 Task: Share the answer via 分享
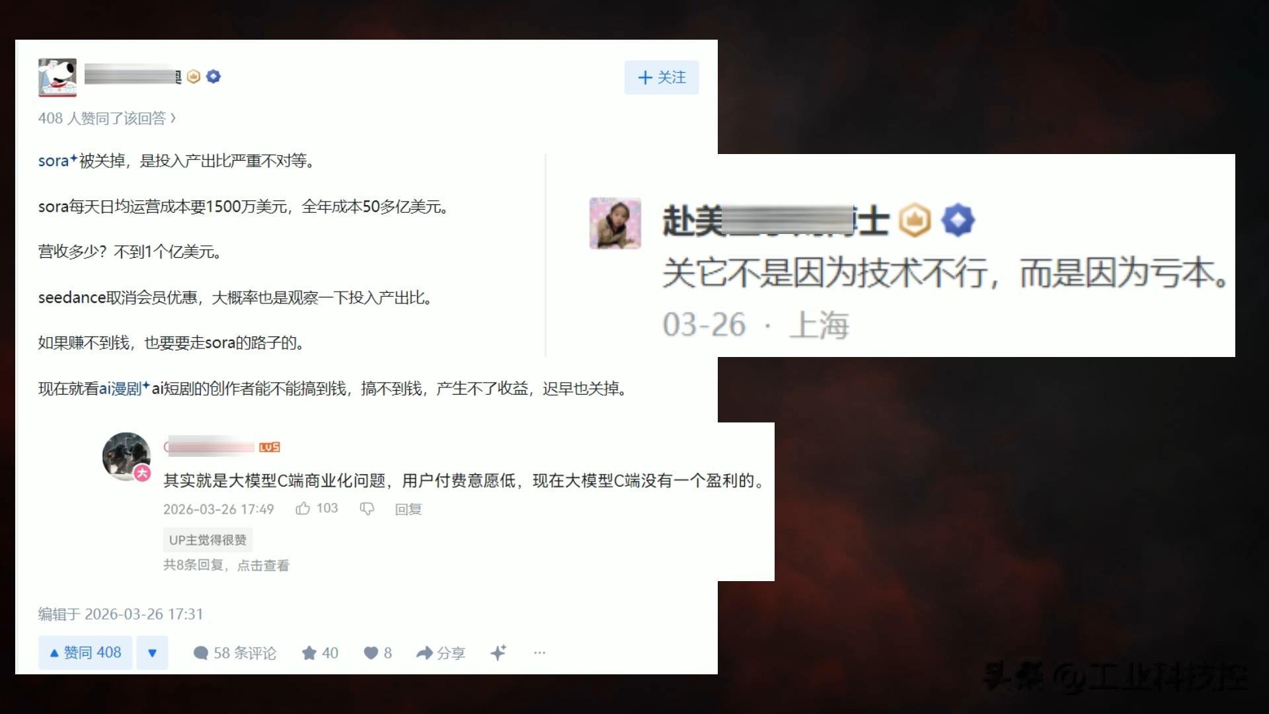tap(440, 653)
